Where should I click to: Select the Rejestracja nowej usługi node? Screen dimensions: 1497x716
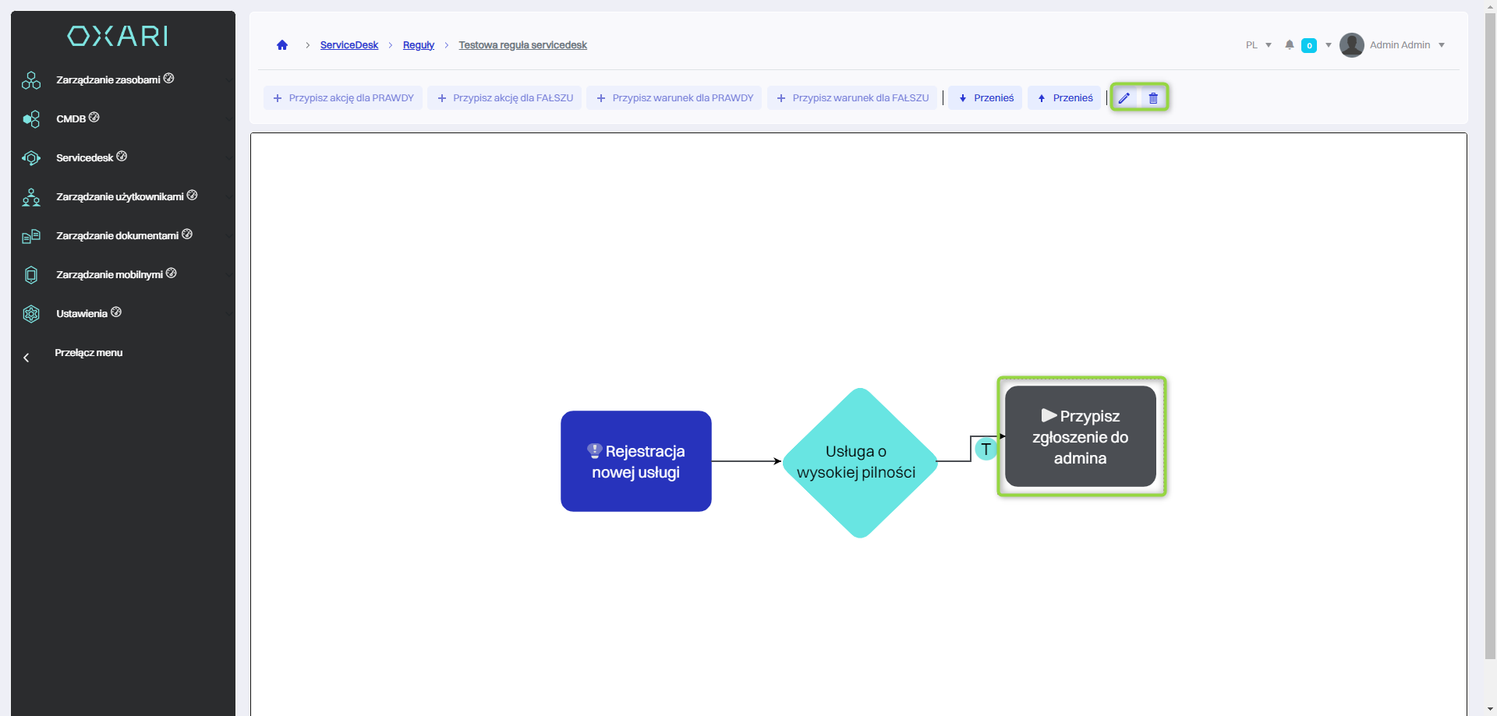635,461
